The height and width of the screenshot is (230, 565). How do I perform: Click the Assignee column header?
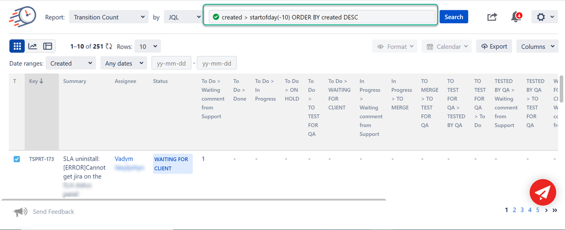(126, 81)
